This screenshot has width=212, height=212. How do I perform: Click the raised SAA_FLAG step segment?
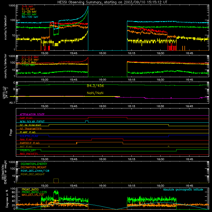click(107, 139)
